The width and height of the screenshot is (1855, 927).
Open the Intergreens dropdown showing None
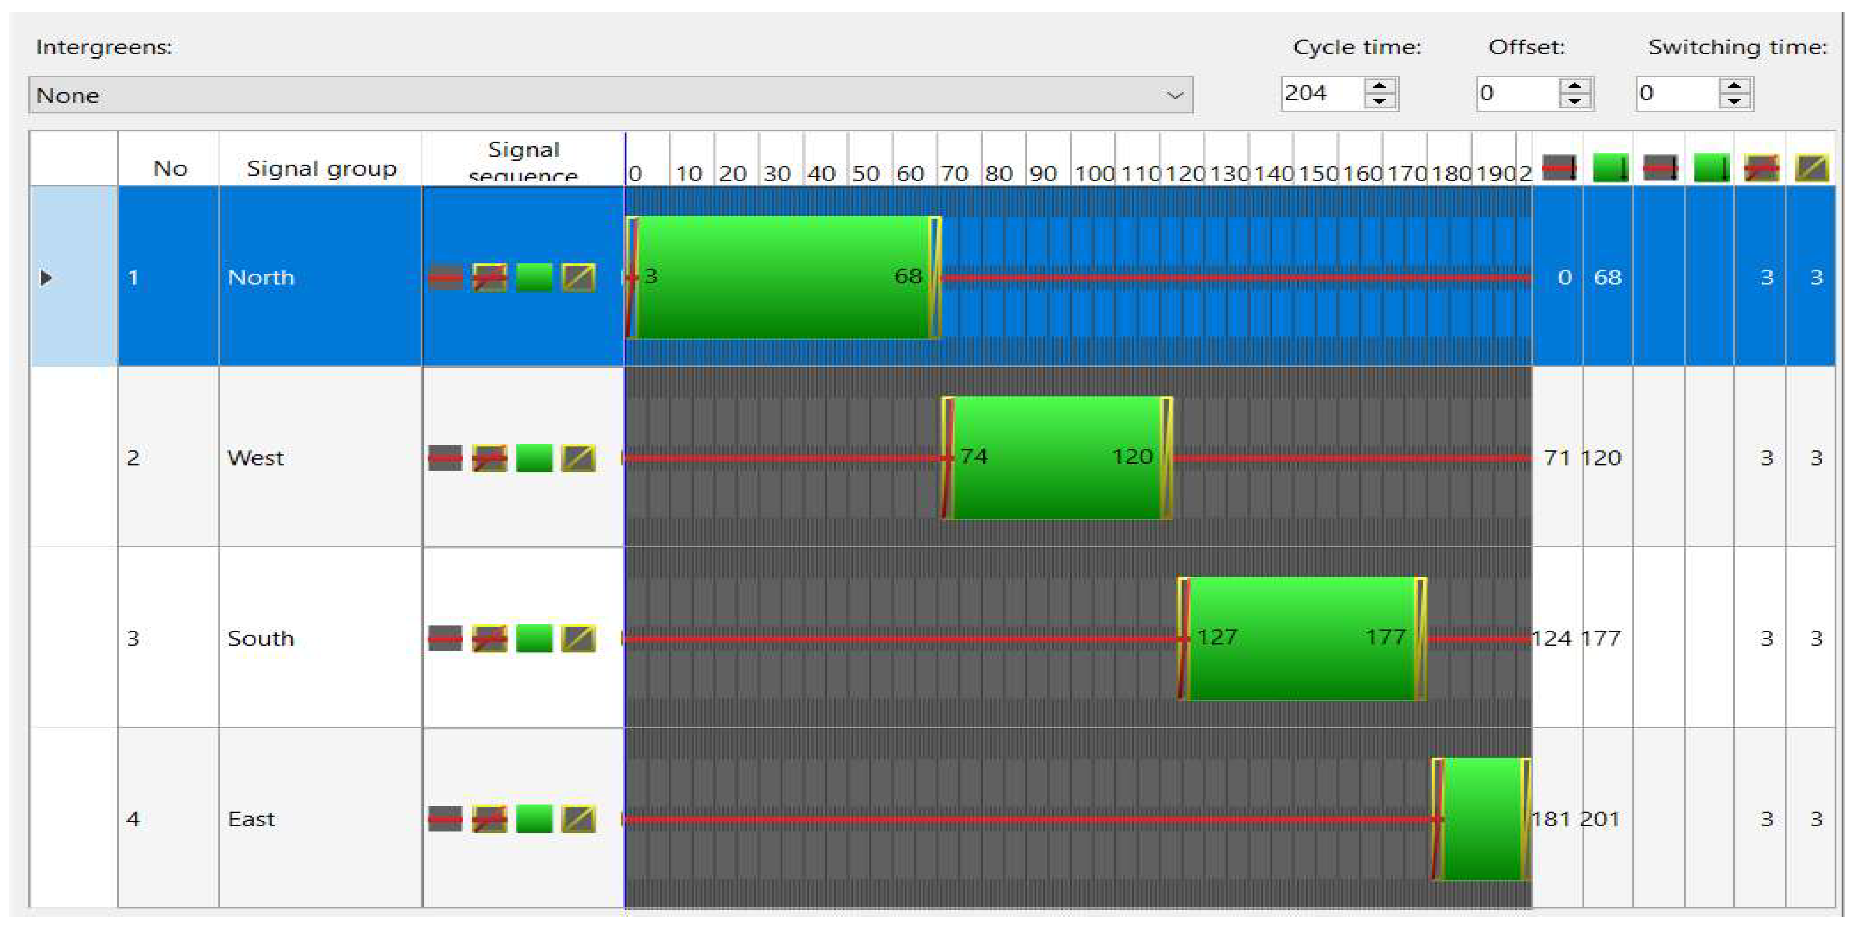coord(611,95)
